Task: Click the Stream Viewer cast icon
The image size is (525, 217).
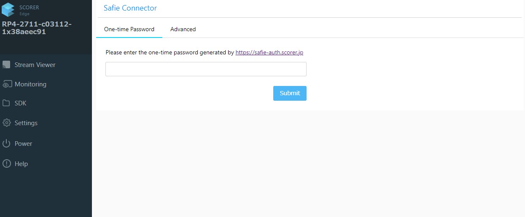Action: [6, 65]
